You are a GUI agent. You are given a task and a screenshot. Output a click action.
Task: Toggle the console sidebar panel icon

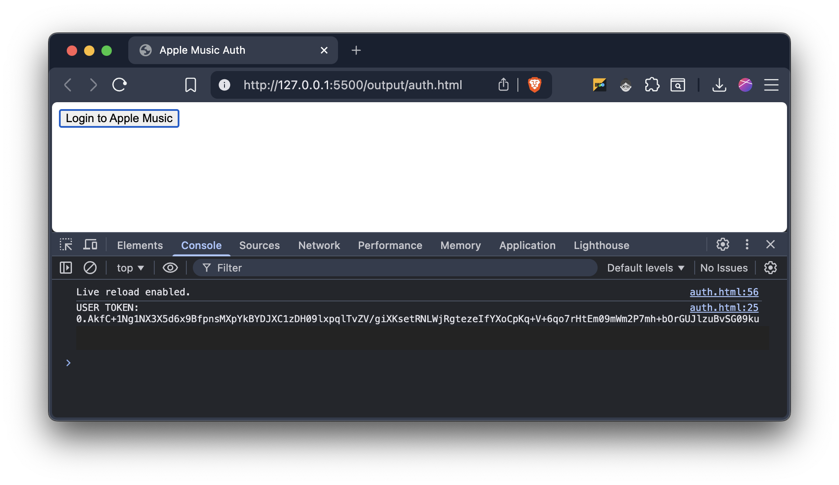click(66, 268)
